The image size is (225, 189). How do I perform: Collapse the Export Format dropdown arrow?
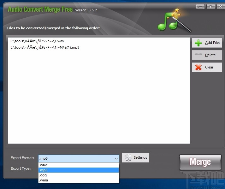(x=116, y=159)
